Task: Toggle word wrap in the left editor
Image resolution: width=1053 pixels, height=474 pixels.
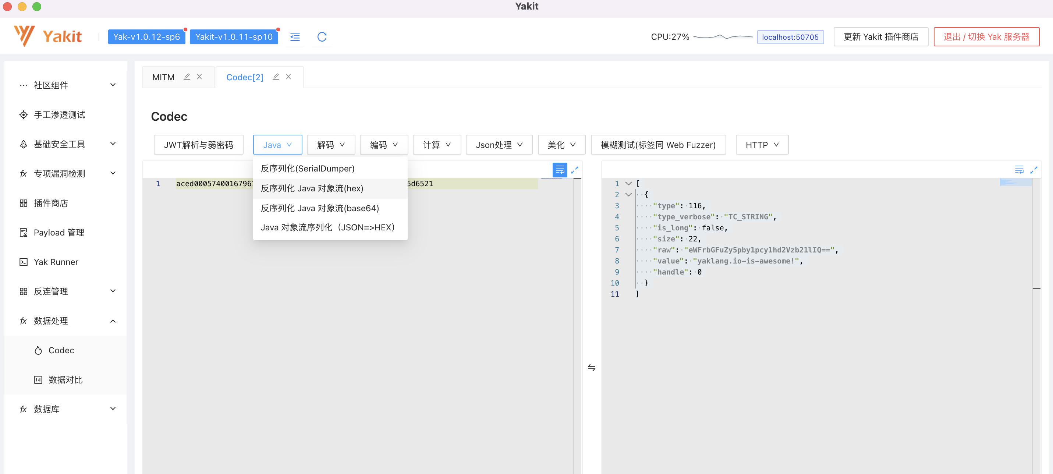Action: [x=560, y=170]
